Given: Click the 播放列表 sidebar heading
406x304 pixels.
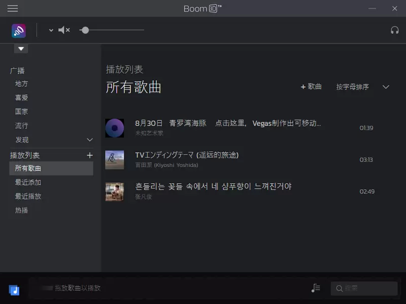Looking at the screenshot, I should 25,155.
